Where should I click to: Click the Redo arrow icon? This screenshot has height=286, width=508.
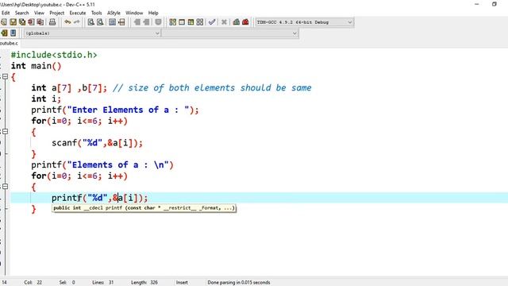(76, 22)
